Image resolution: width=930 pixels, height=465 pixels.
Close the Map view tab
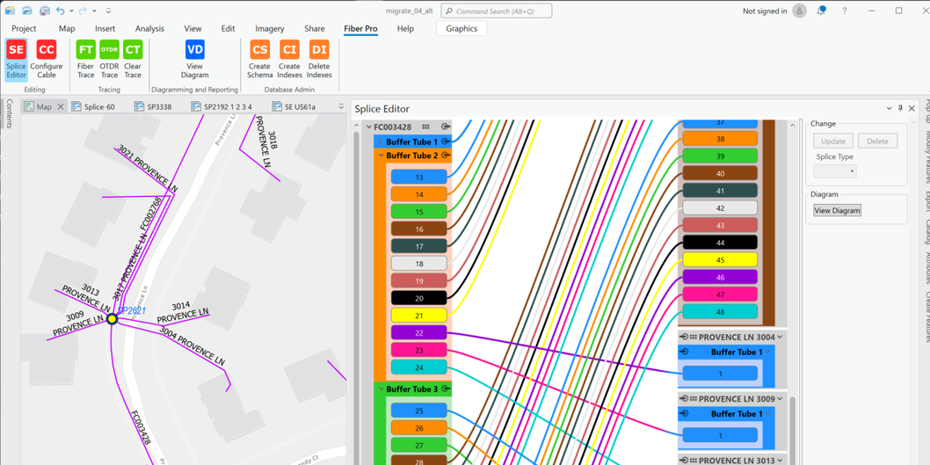60,106
